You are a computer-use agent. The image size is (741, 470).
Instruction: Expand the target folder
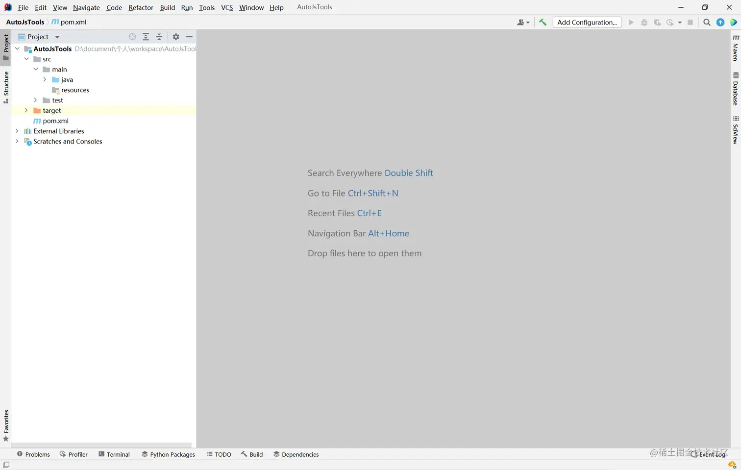pyautogui.click(x=26, y=110)
